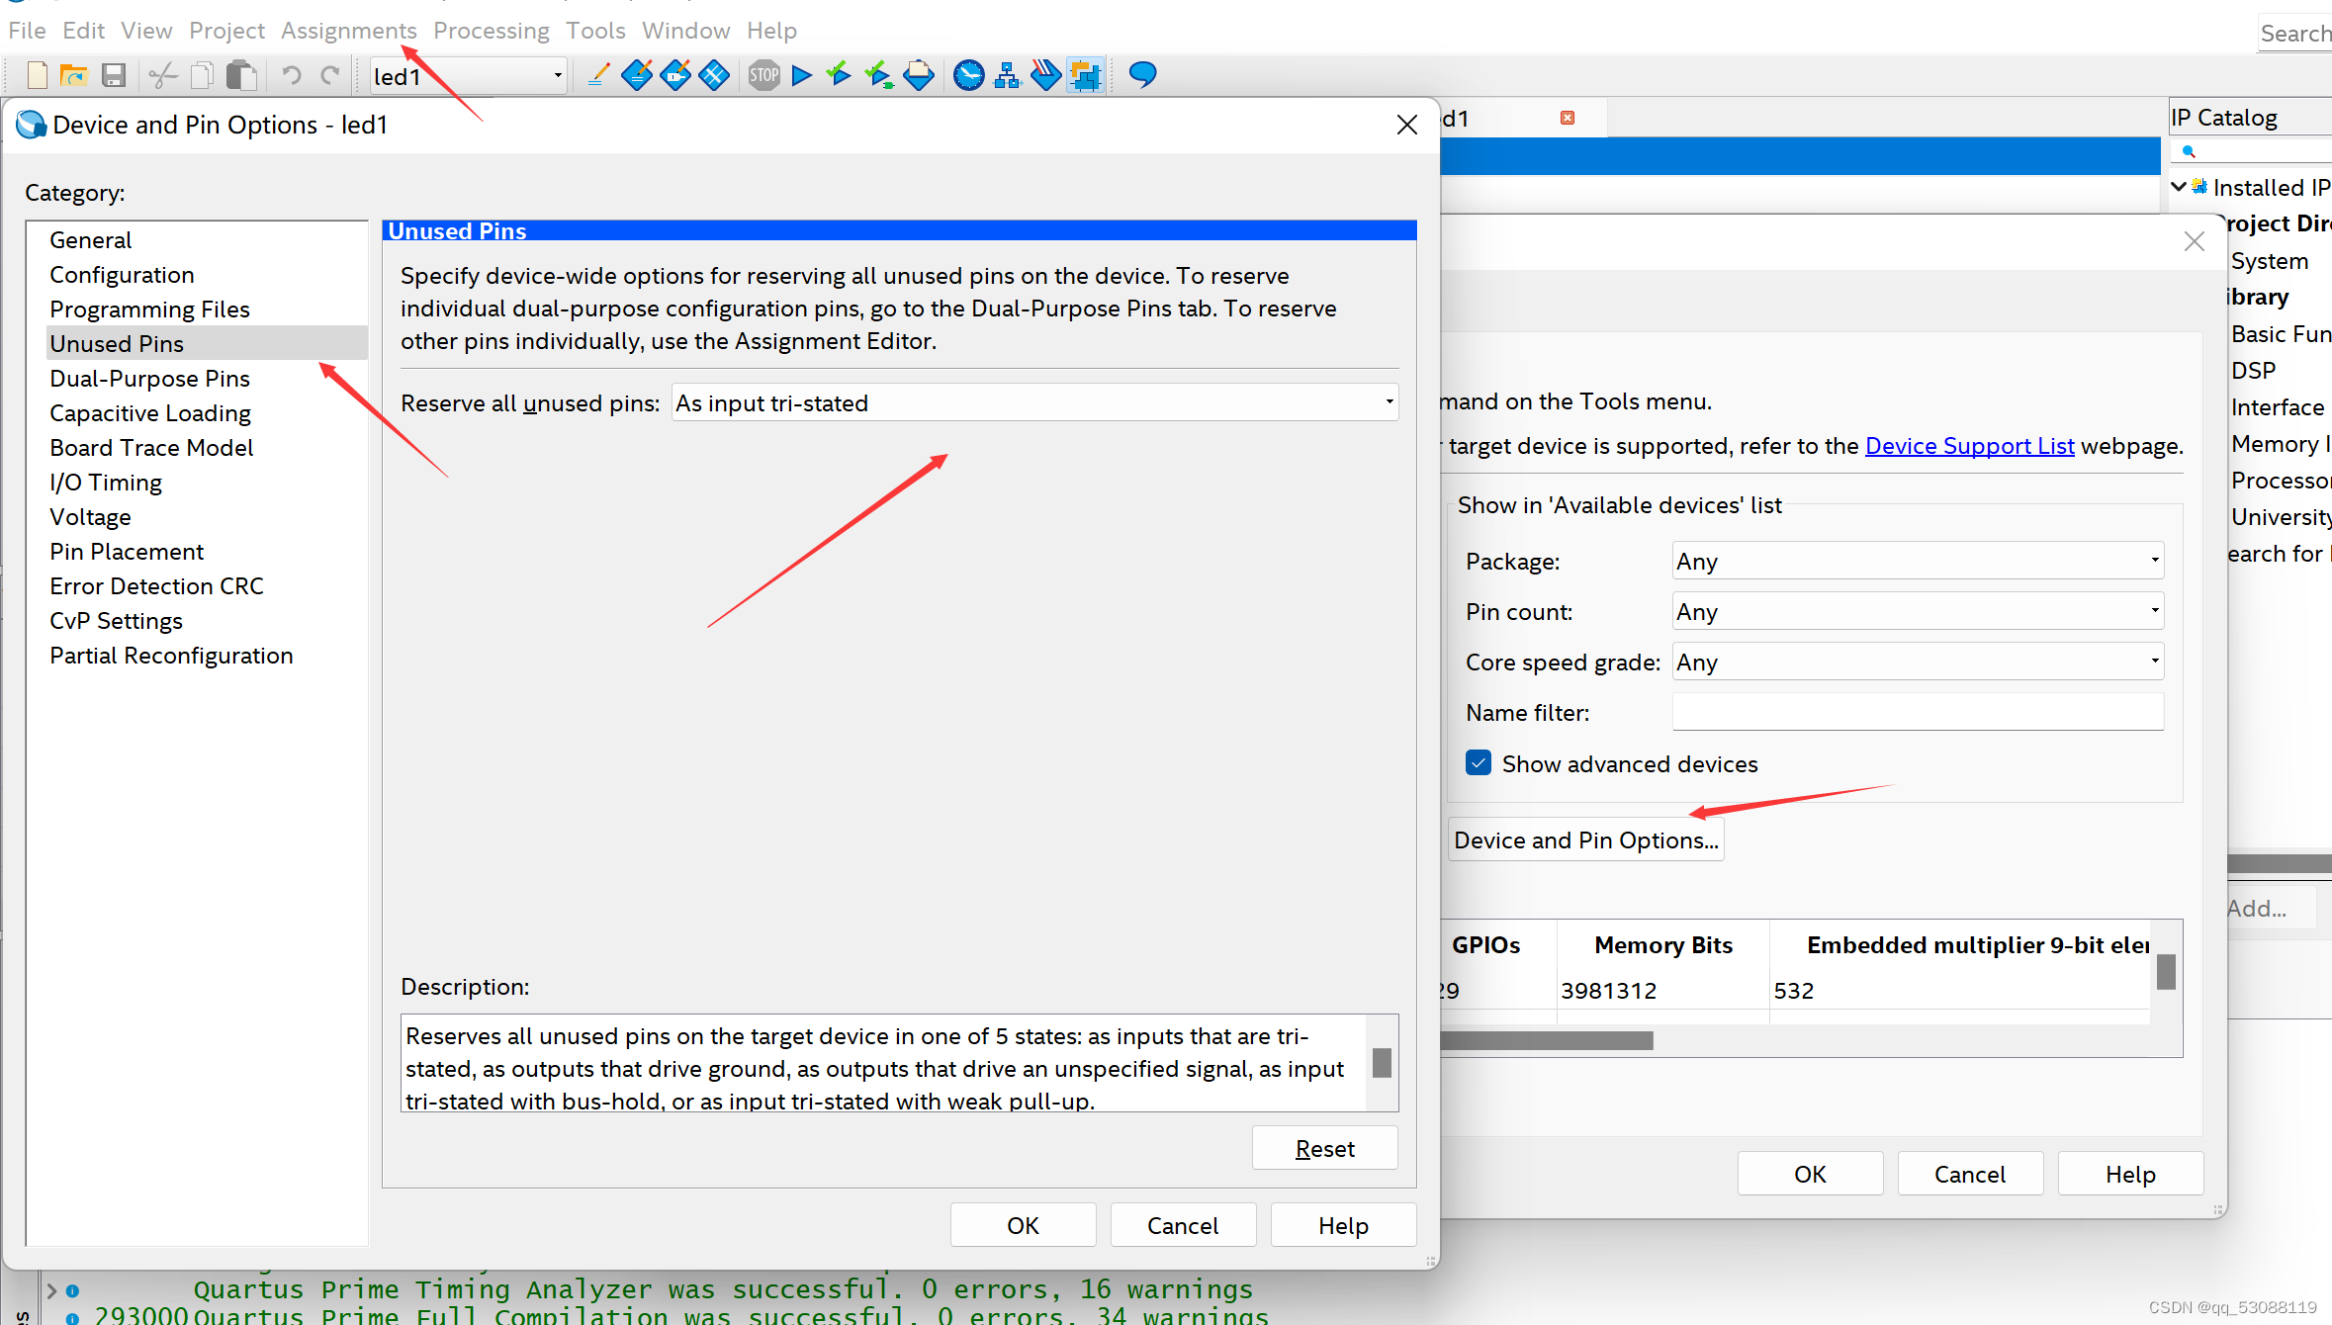Viewport: 2332px width, 1325px height.
Task: Click Cancel in Device and Pin Options dialog
Action: tap(1183, 1225)
